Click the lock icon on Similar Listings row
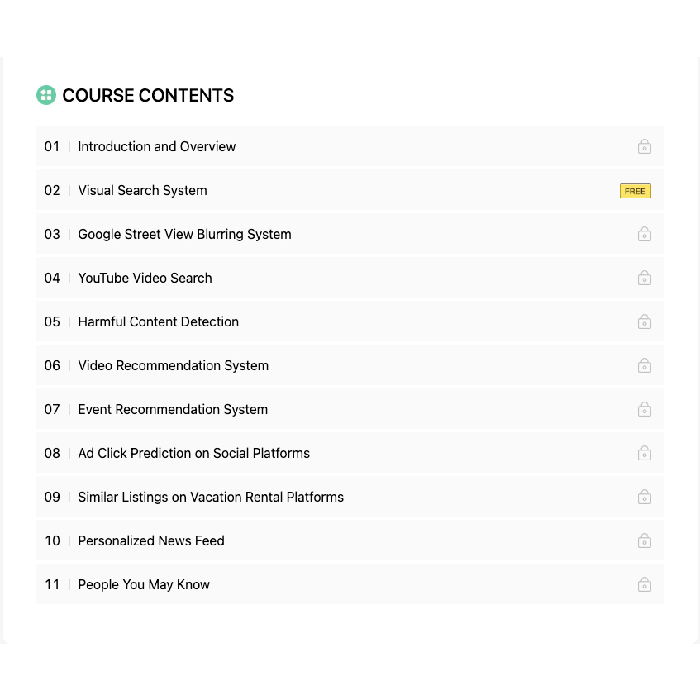The image size is (700, 700). pos(644,497)
